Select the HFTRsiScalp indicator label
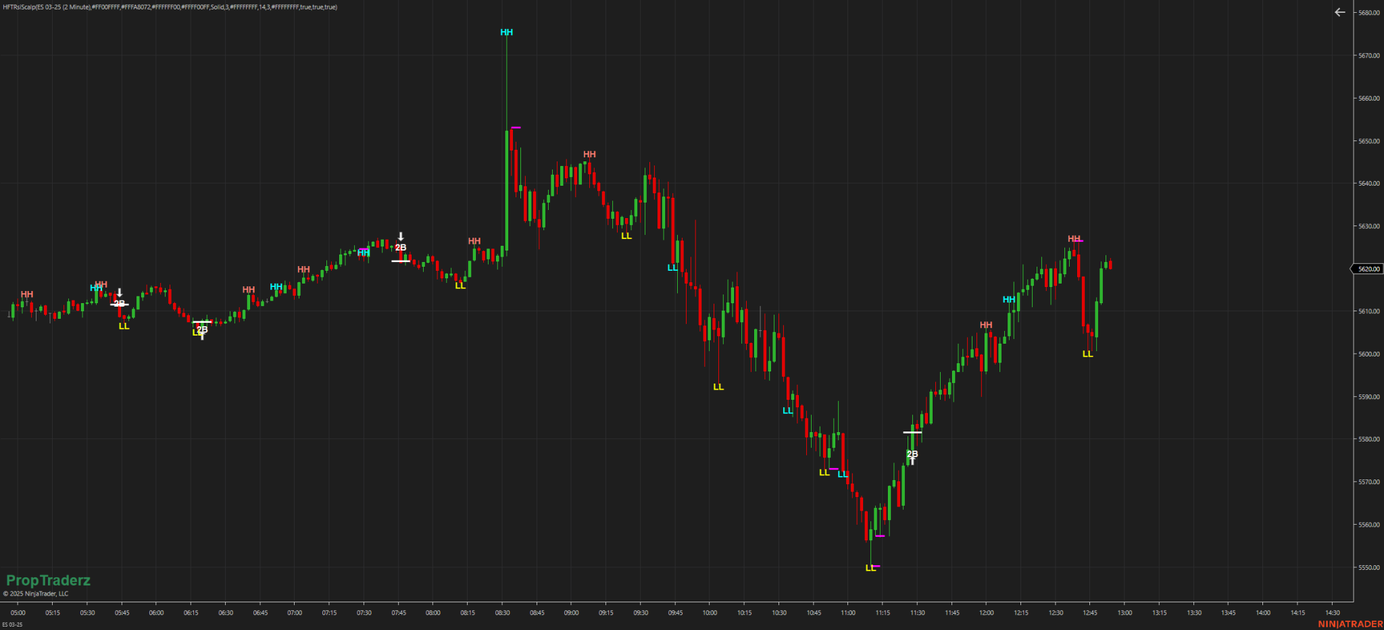 tap(170, 7)
